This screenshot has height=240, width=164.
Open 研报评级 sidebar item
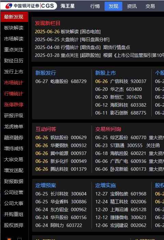[14, 116]
